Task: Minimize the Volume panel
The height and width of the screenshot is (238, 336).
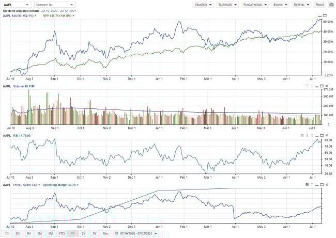Action: (317, 86)
